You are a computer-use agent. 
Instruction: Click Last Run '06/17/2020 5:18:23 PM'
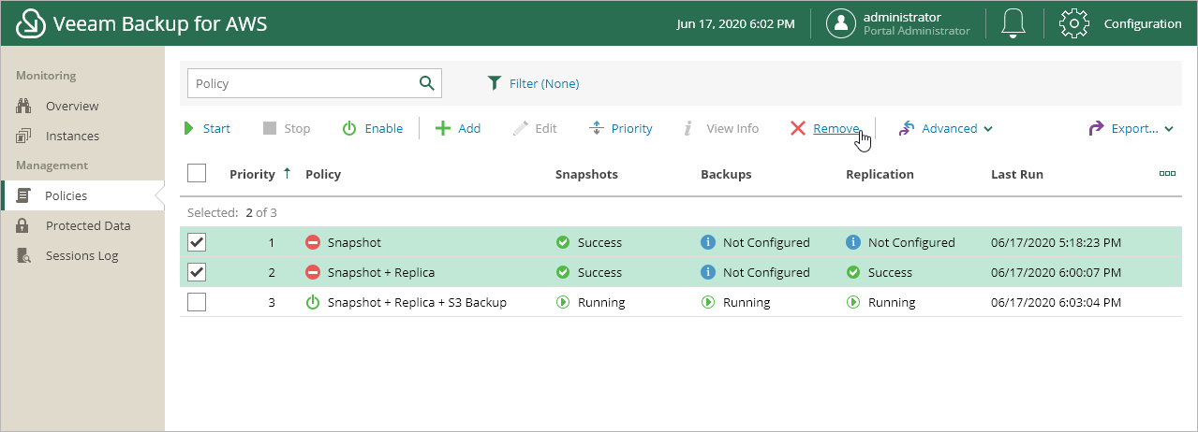coord(1056,242)
